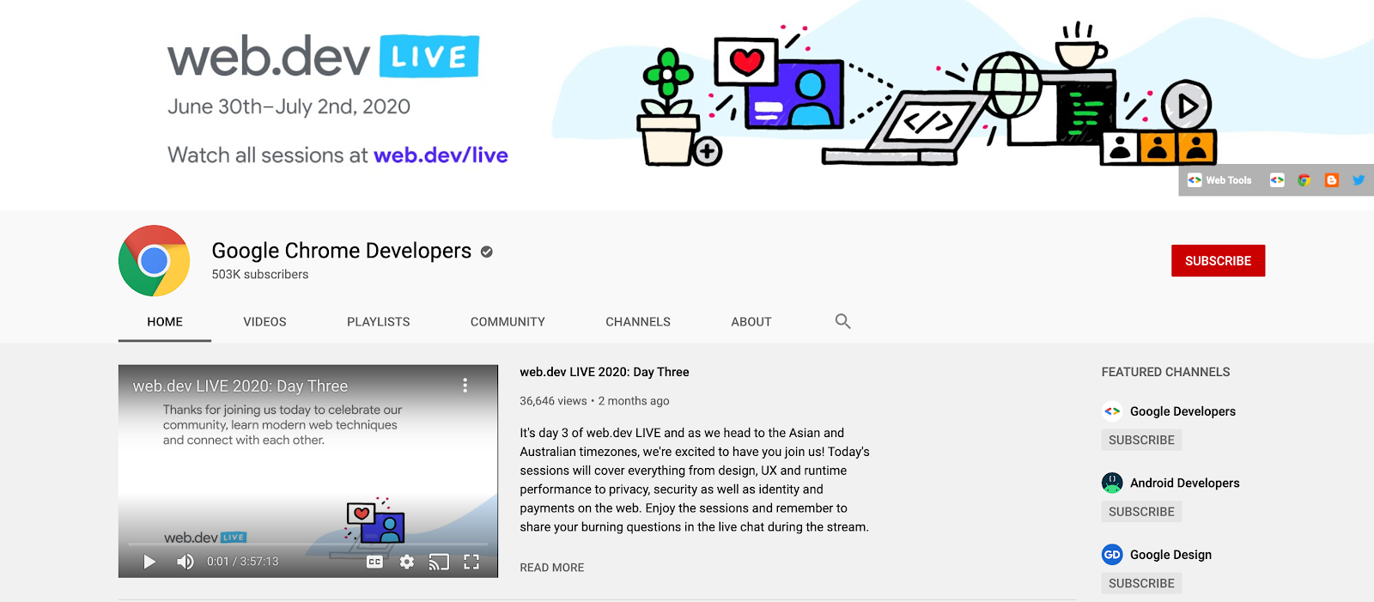Open the Twitter icon link in banner
The height and width of the screenshot is (602, 1374).
(x=1359, y=180)
